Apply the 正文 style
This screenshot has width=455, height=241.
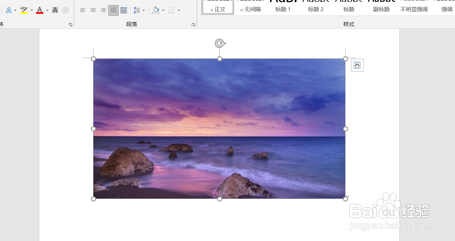pyautogui.click(x=218, y=7)
